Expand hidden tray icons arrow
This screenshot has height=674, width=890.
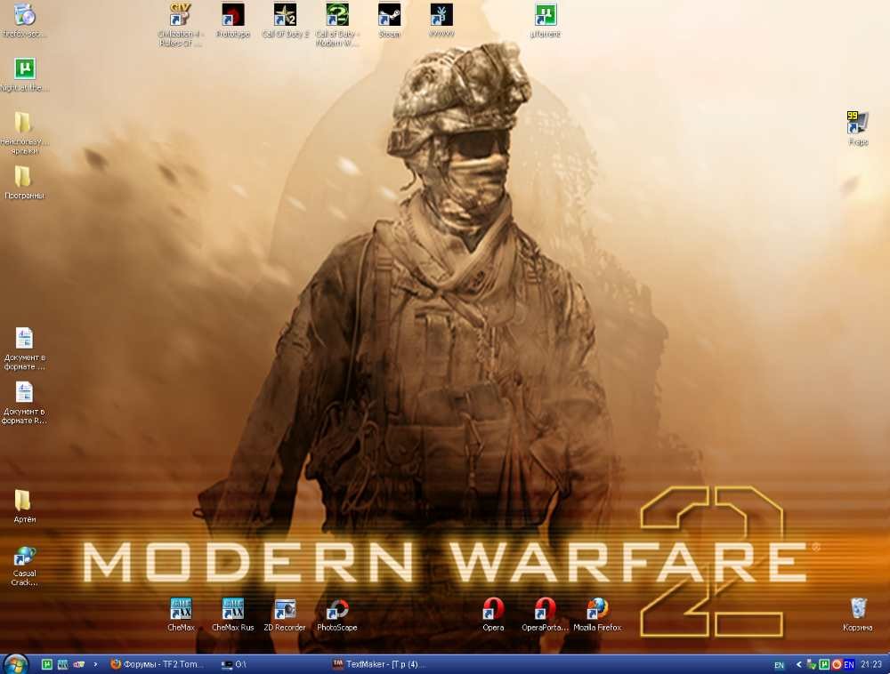(x=798, y=664)
